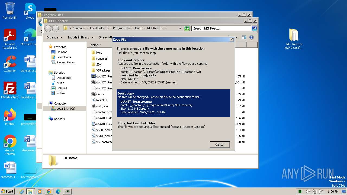Open Explorer help question mark icon
Image resolution: width=347 pixels, height=195 pixels.
coord(251,37)
